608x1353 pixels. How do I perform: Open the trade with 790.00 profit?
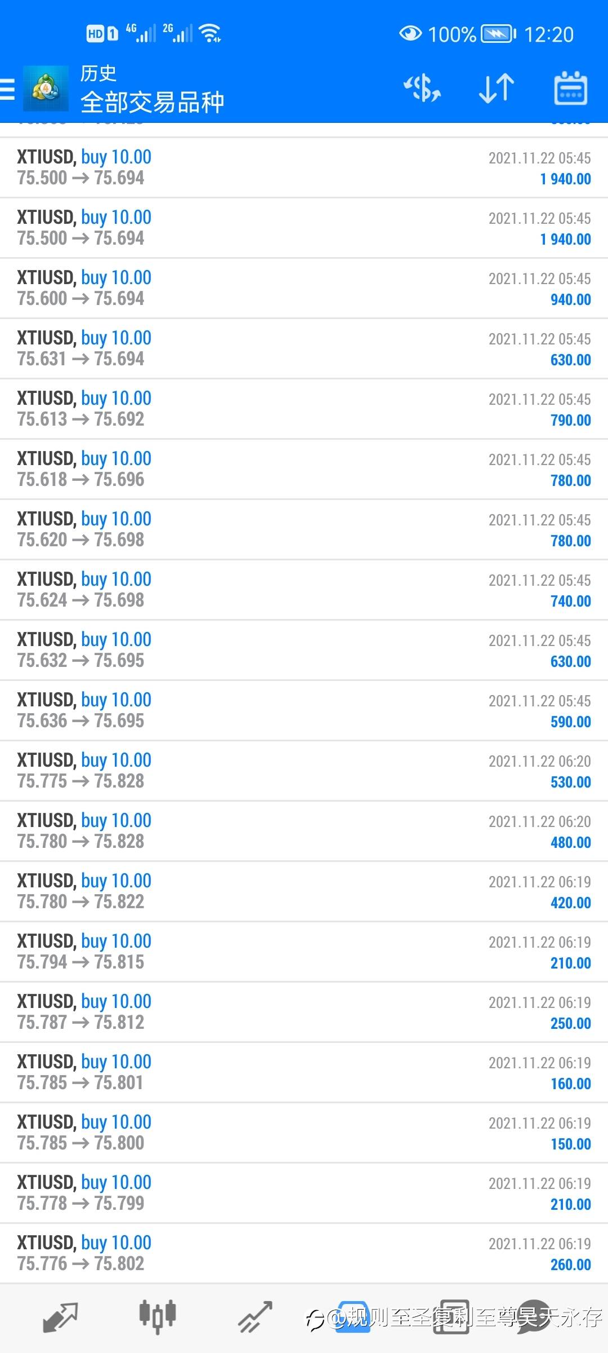tap(304, 409)
